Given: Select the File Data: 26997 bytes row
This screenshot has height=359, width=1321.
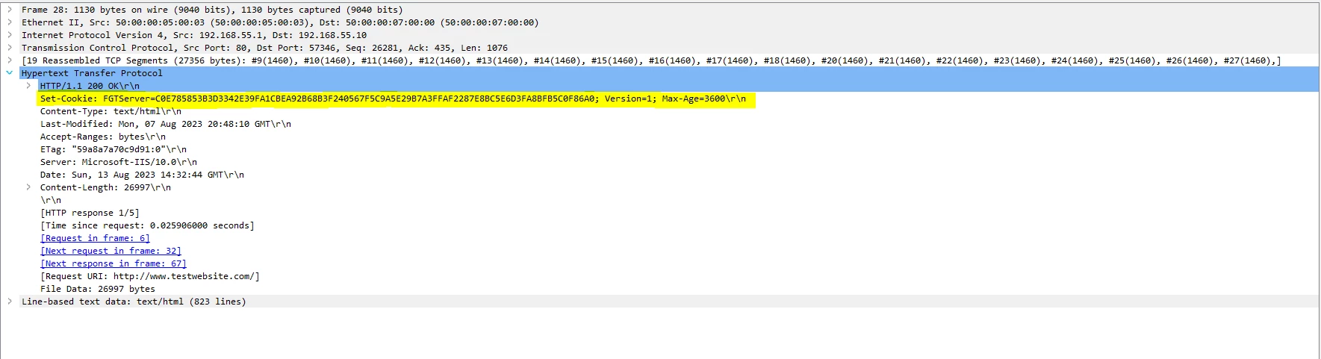Looking at the screenshot, I should click(98, 289).
